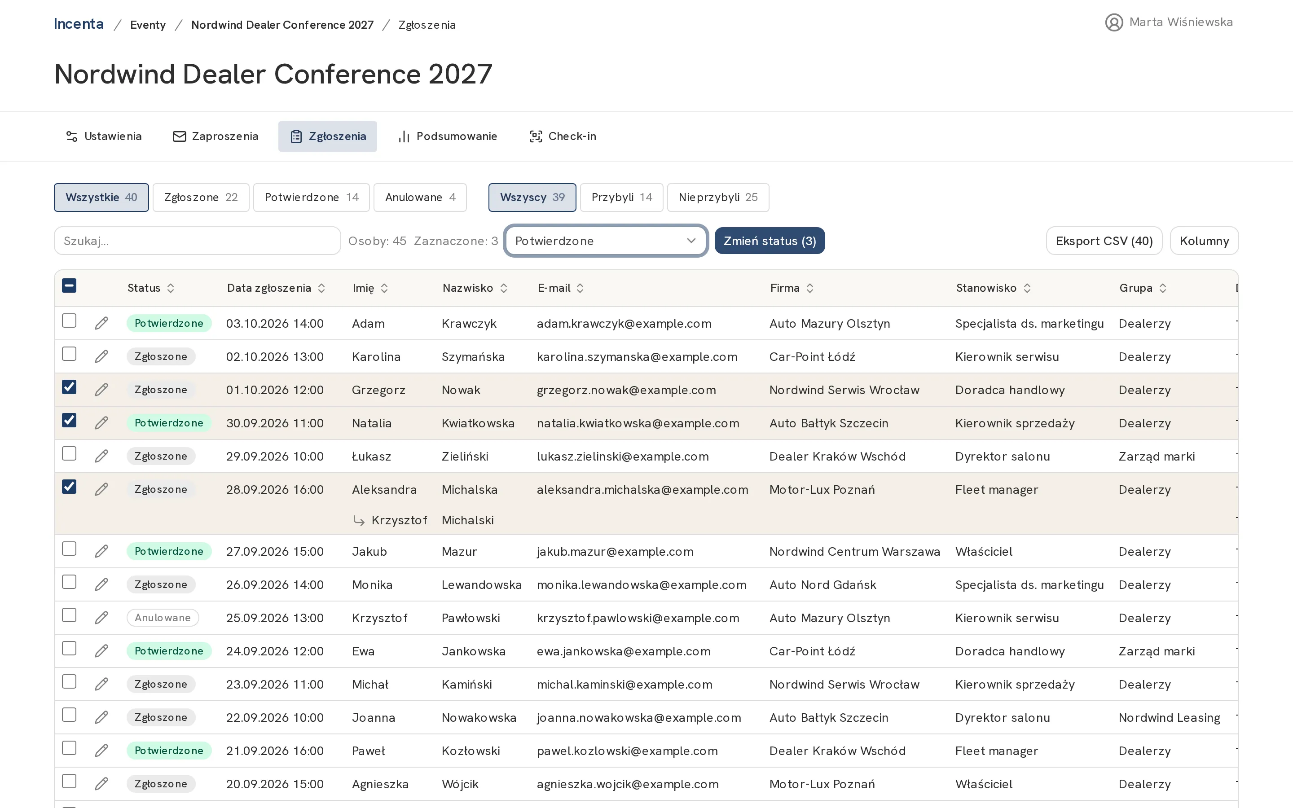This screenshot has width=1293, height=808.
Task: Edit Aleksandra Michalska's registration pencil icon
Action: pyautogui.click(x=101, y=489)
